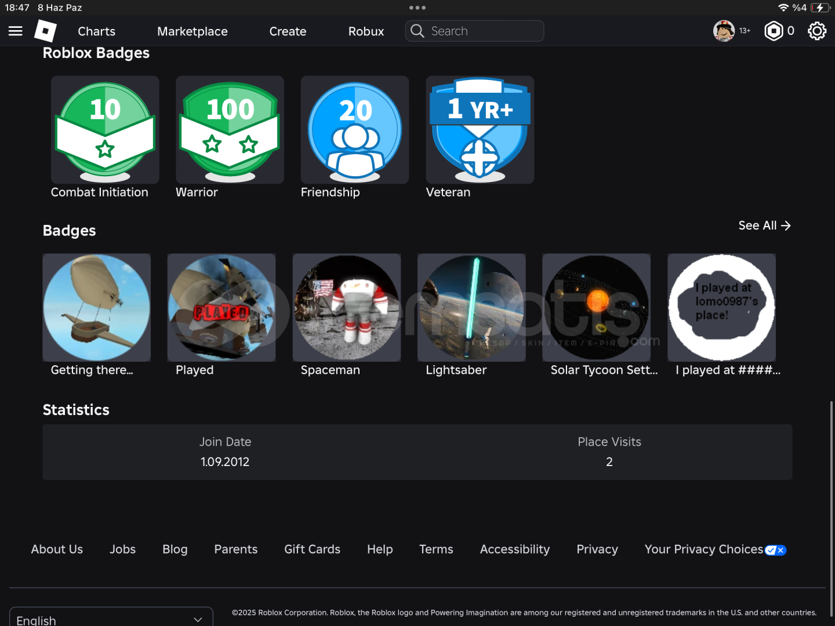Click the Spaceman badge title
The image size is (835, 626).
click(x=330, y=370)
